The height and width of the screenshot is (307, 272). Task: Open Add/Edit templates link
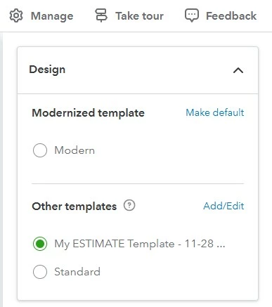click(x=224, y=206)
